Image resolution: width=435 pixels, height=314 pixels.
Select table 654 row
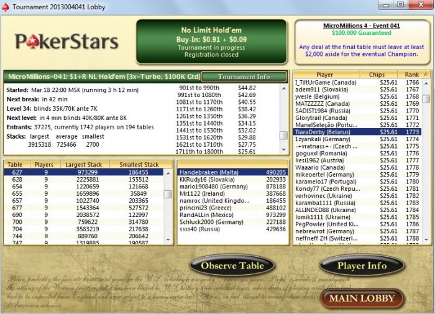83,187
